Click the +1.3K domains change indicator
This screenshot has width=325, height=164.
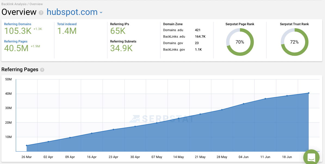tap(38, 29)
